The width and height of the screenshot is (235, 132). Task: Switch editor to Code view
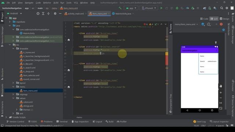(x=204, y=19)
